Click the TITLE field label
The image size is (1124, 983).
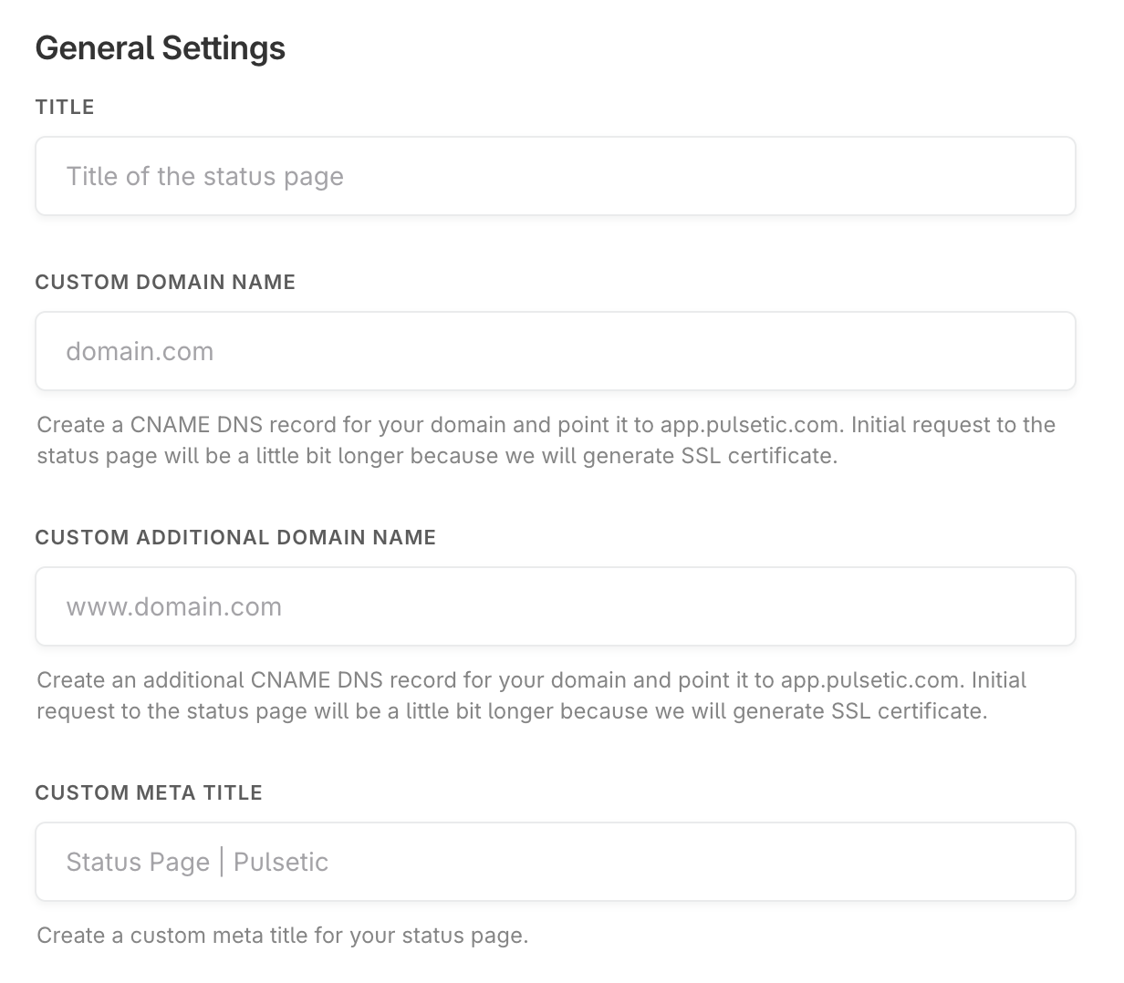point(65,107)
